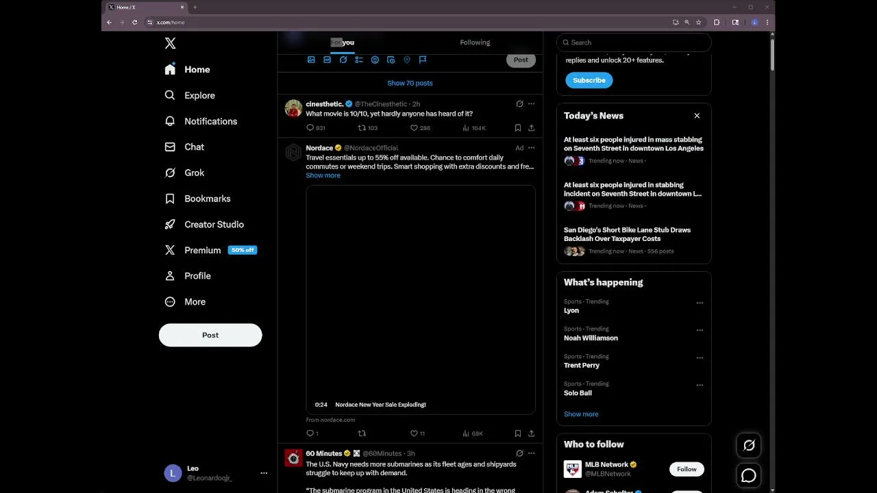Viewport: 877px width, 493px height.
Task: Expand the More menu in sidebar
Action: (x=186, y=302)
